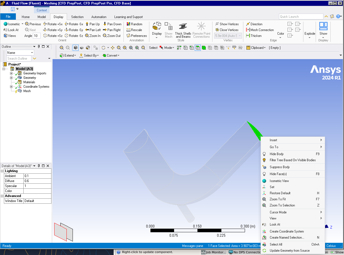Open Thick Shells and Beams style

click(183, 30)
